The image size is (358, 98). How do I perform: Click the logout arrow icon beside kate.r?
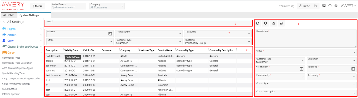(316, 6)
